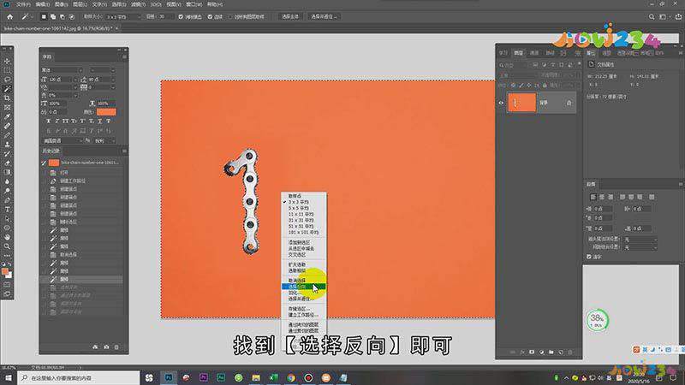Viewport: 685px width, 385px height.
Task: Click the Home icon in options bar
Action: pyautogui.click(x=9, y=16)
